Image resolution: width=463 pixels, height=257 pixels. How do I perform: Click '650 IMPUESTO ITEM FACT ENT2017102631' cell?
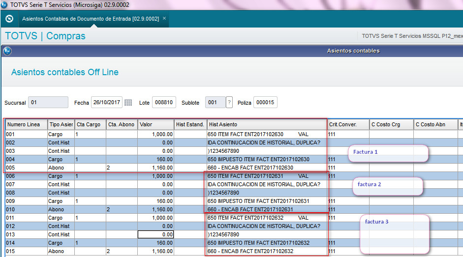[x=267, y=201]
